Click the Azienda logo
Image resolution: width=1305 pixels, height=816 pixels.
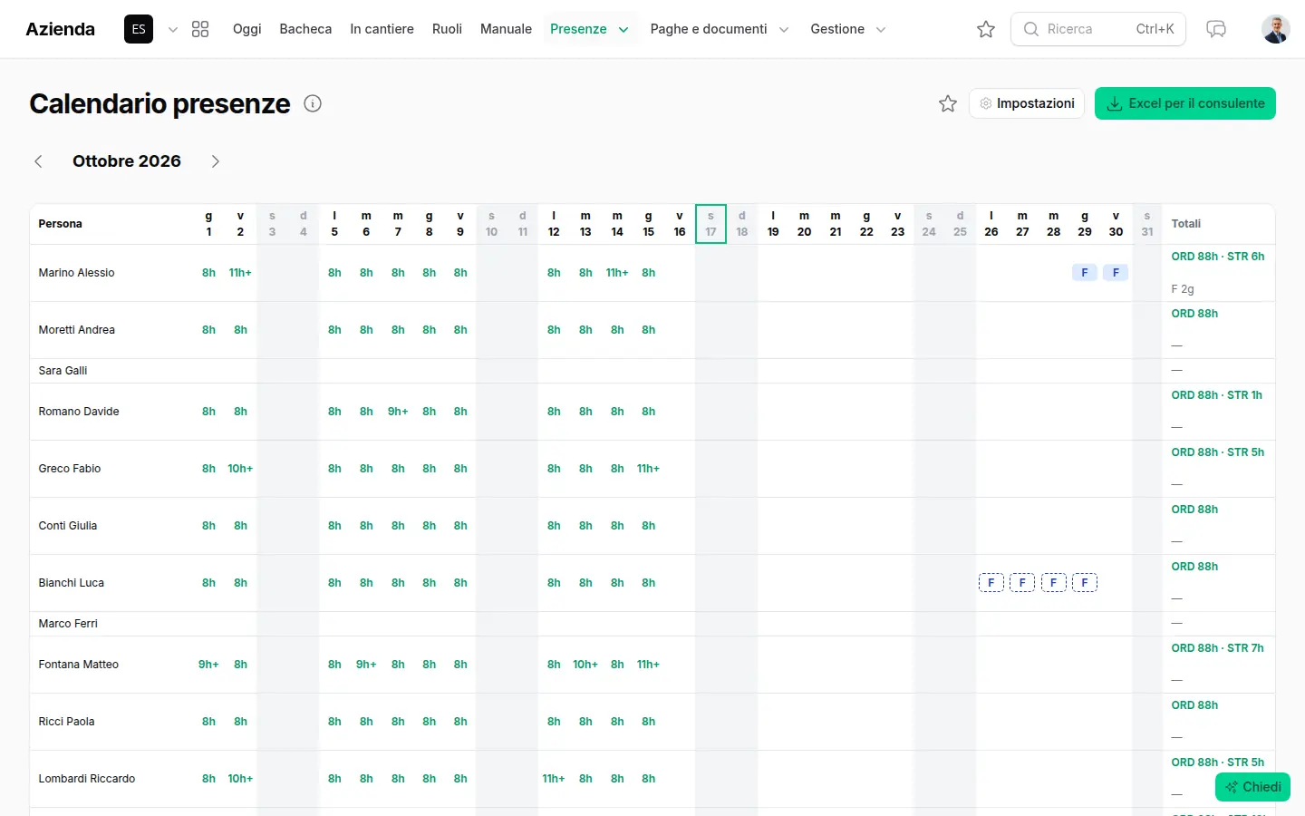pyautogui.click(x=60, y=29)
